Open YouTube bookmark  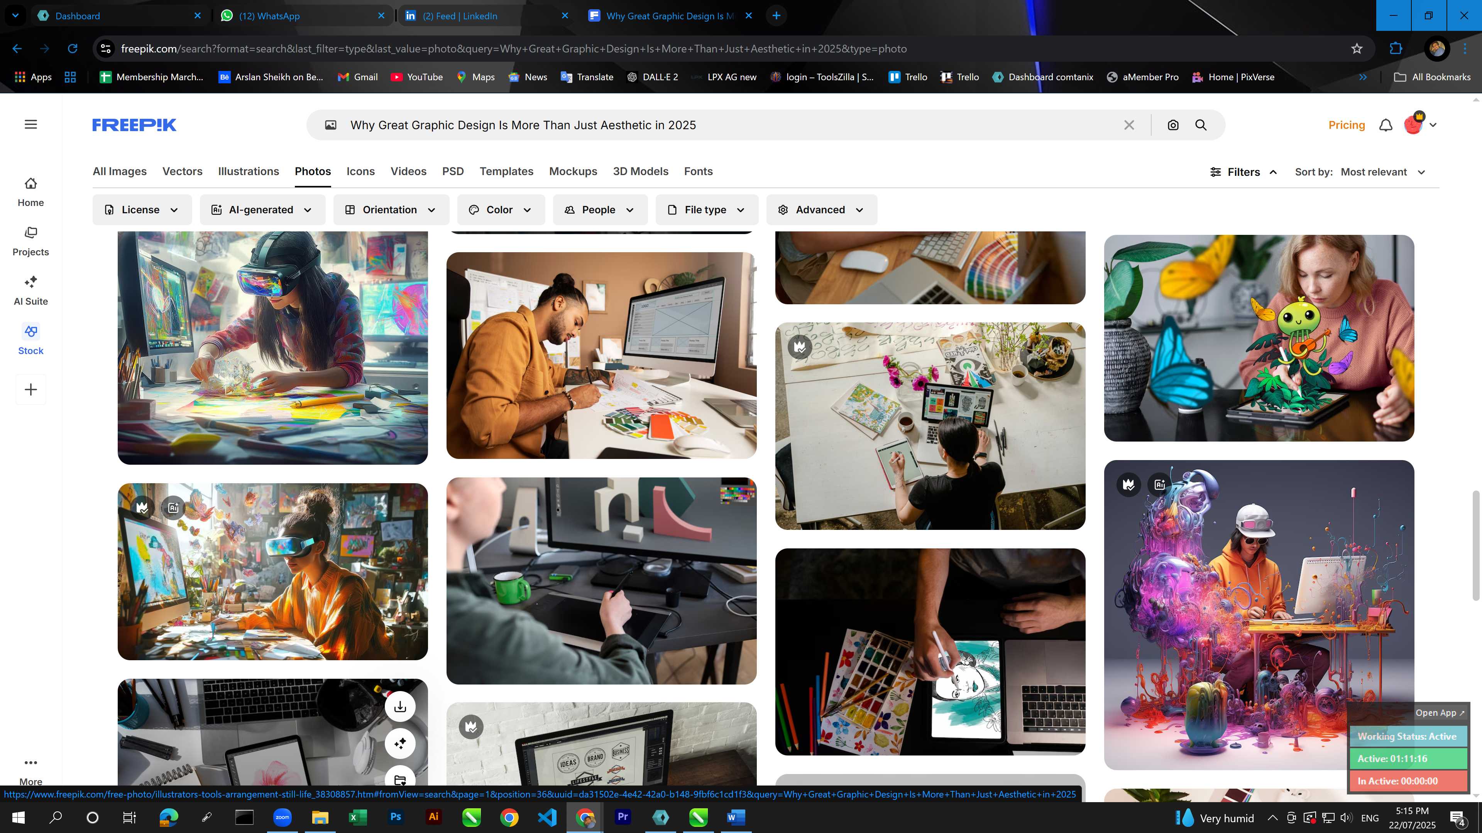[417, 77]
